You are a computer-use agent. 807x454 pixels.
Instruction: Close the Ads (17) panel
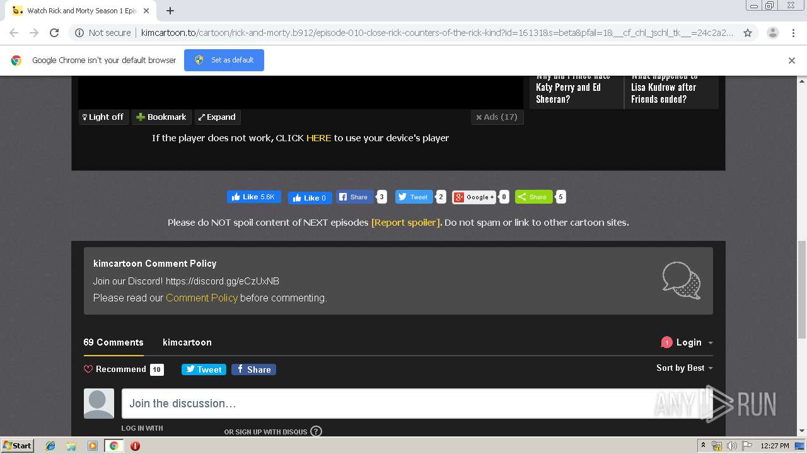tap(497, 117)
